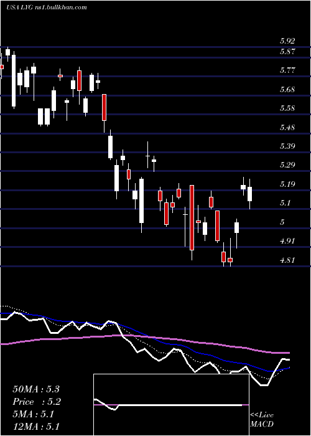Click the last white candle near 5.19
The image size is (311, 436).
click(249, 194)
